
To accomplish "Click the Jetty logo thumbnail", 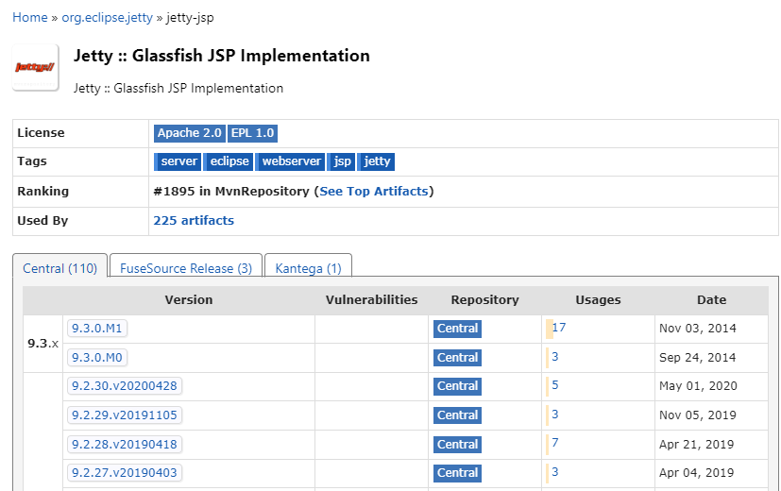I will [x=35, y=67].
